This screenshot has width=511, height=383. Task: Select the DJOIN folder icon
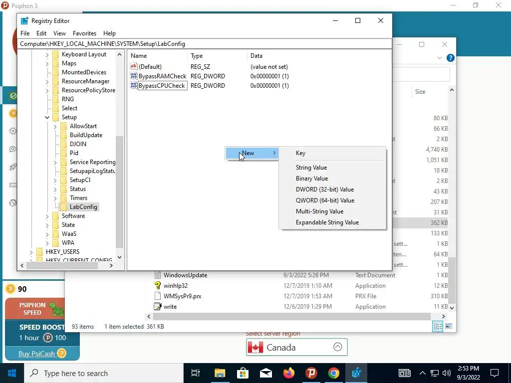pos(64,144)
